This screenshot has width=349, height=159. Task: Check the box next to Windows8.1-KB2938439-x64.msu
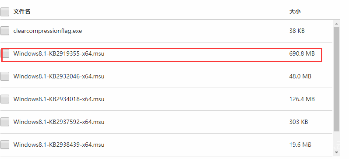5,145
